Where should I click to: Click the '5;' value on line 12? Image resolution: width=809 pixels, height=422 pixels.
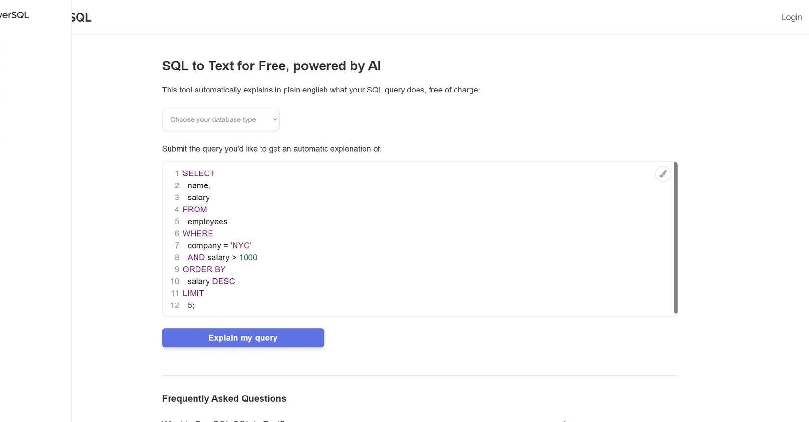pos(191,306)
